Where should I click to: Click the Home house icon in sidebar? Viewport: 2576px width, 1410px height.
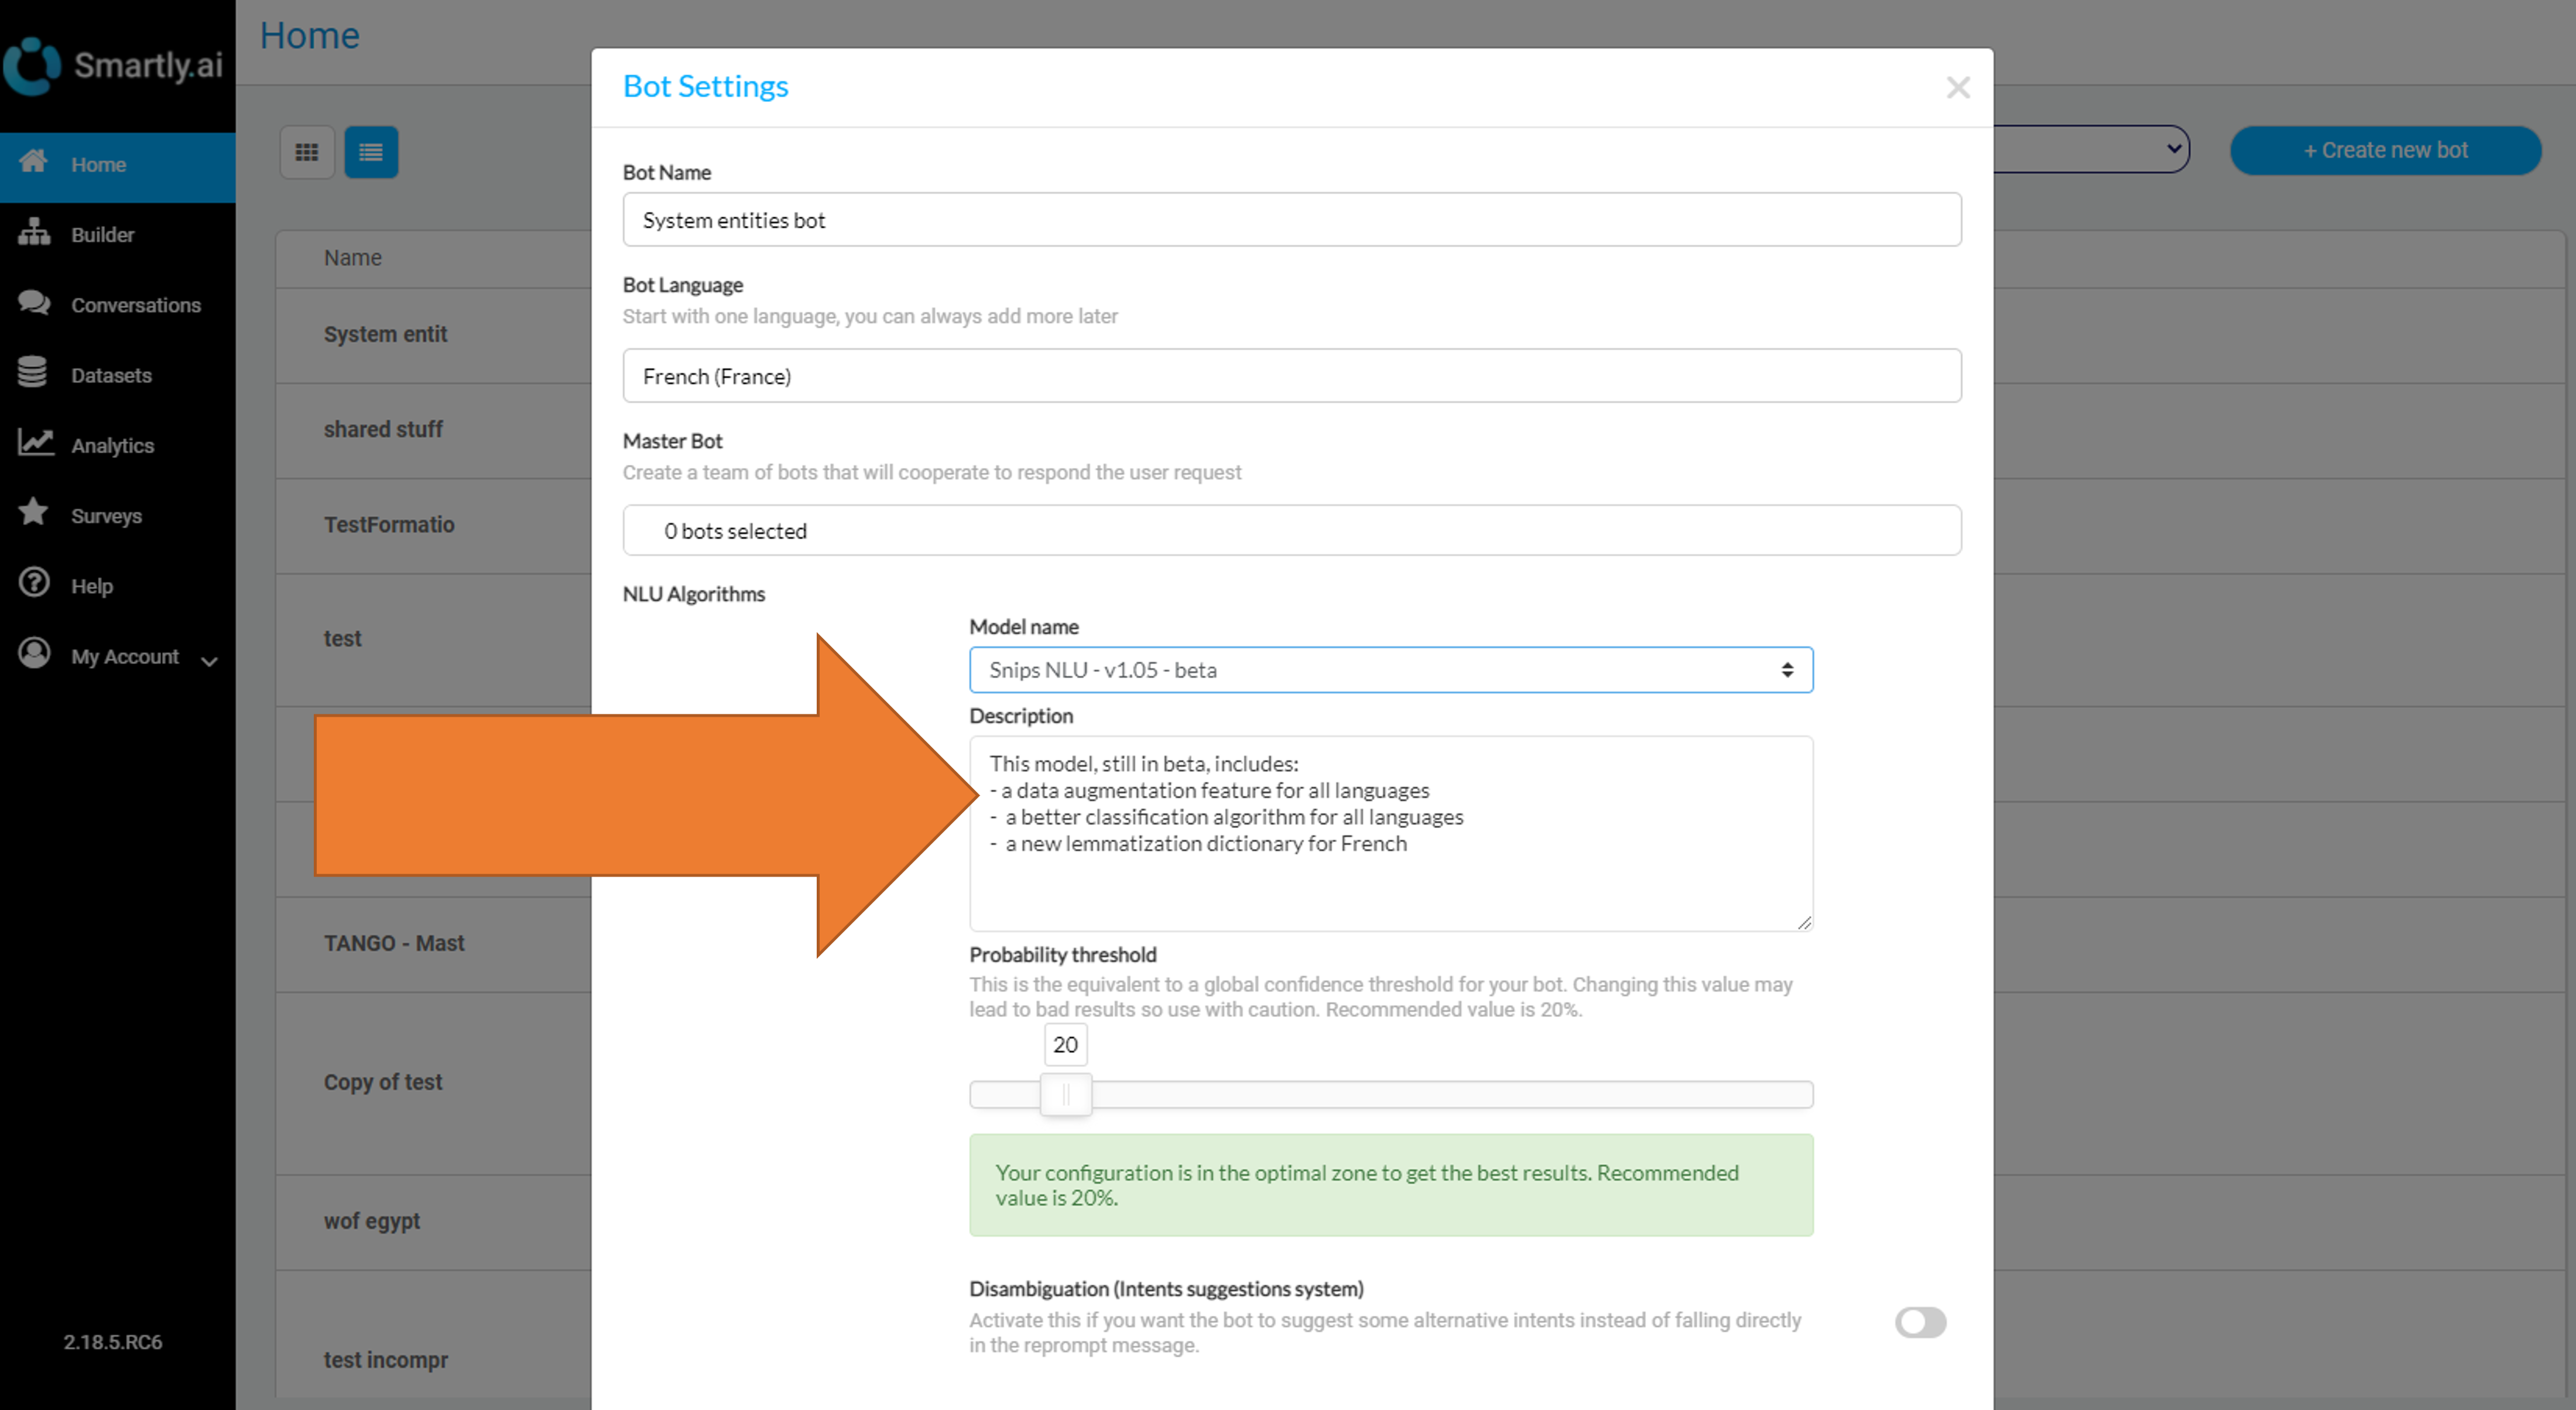click(33, 162)
